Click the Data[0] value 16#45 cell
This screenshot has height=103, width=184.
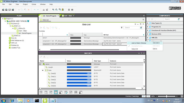79,73
